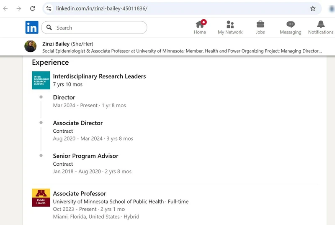Screen dimensions: 335x225
Task: Click the LinkedIn logo
Action: [32, 27]
